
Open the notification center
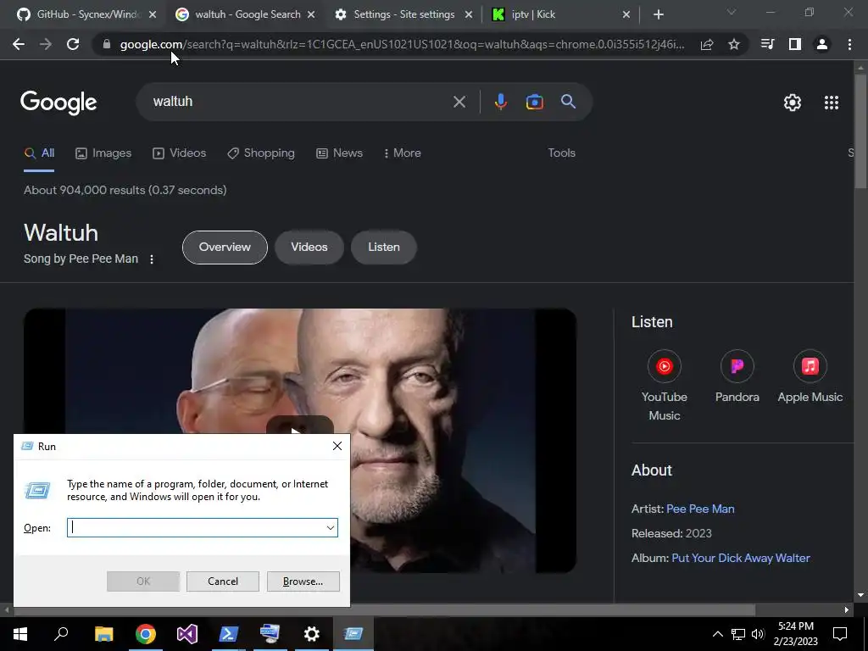pyautogui.click(x=840, y=634)
